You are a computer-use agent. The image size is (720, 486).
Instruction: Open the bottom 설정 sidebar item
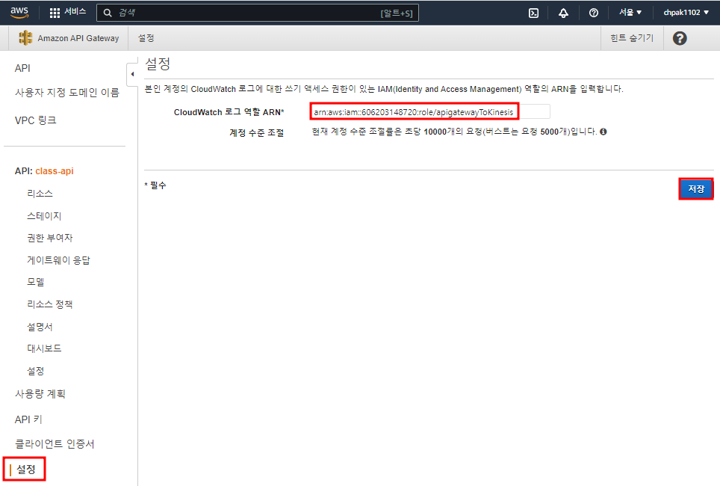26,470
